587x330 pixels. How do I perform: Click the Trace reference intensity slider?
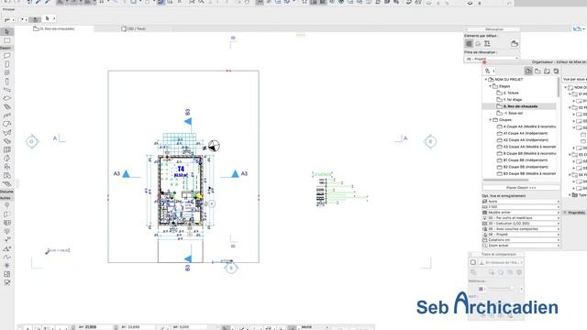coord(502,288)
